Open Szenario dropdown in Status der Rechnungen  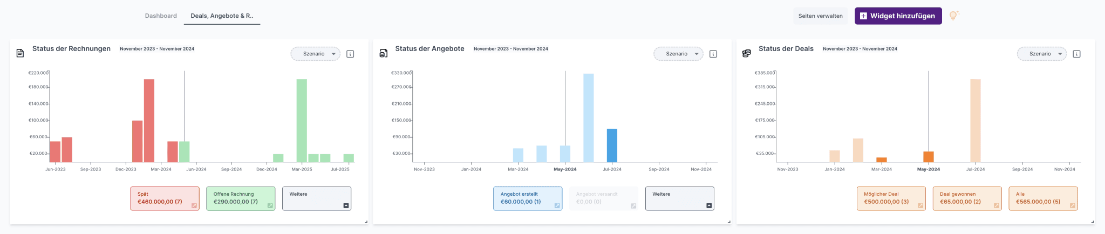tap(316, 54)
